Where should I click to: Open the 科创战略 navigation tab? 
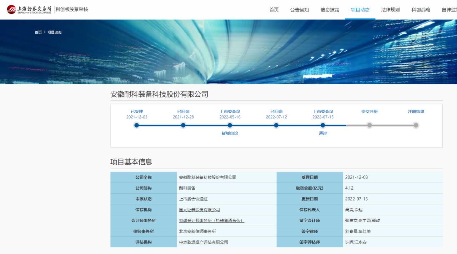pyautogui.click(x=421, y=10)
